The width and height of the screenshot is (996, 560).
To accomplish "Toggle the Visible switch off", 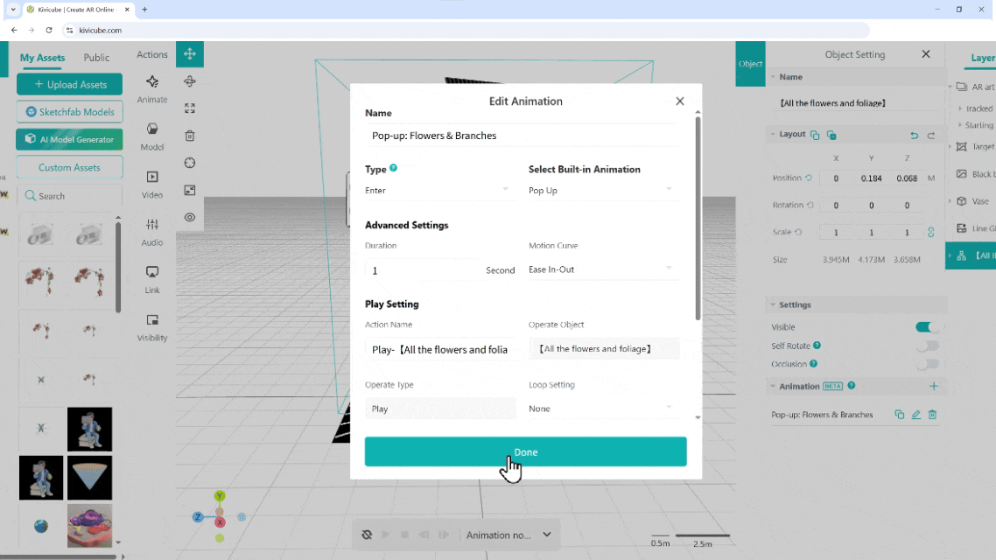I will tap(926, 327).
